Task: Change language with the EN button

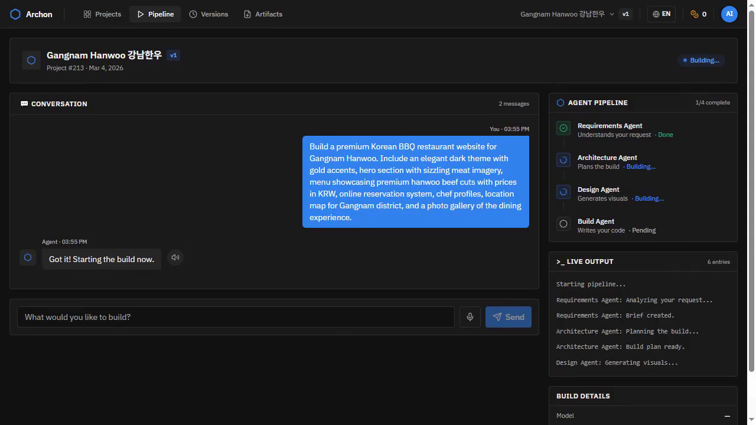Action: pos(661,14)
